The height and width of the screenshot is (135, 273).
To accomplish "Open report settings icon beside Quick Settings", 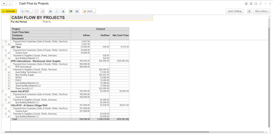I will coord(249,11).
